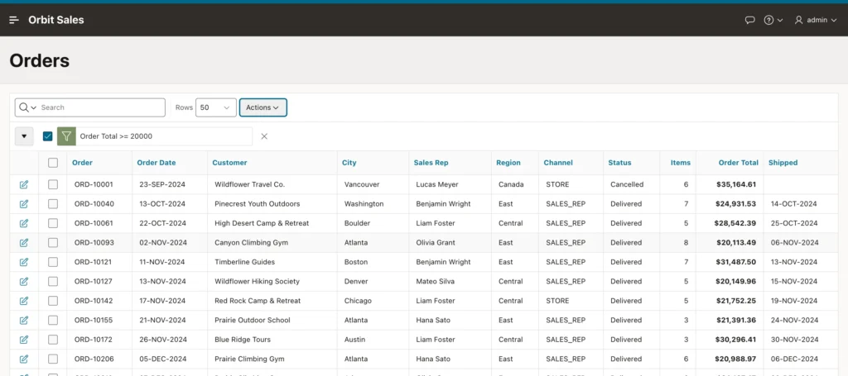Screen dimensions: 848x376
Task: Edit order ORD-10121 with pencil icon
Action: pos(24,262)
